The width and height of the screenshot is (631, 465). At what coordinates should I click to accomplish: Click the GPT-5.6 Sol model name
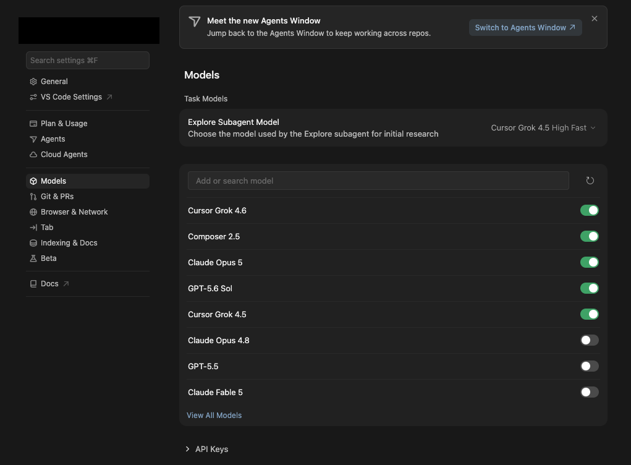[210, 289]
